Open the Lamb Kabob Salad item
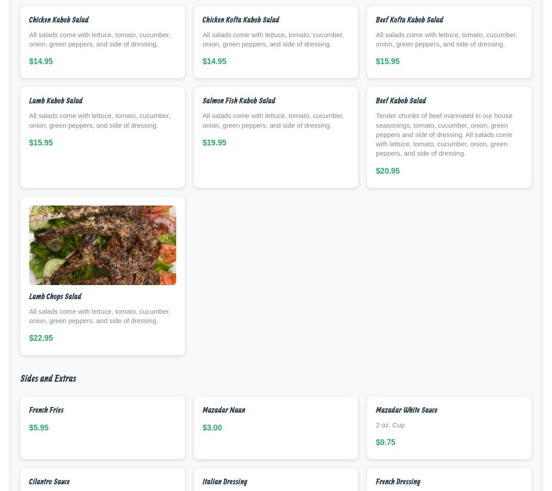The image size is (552, 491). point(102,137)
